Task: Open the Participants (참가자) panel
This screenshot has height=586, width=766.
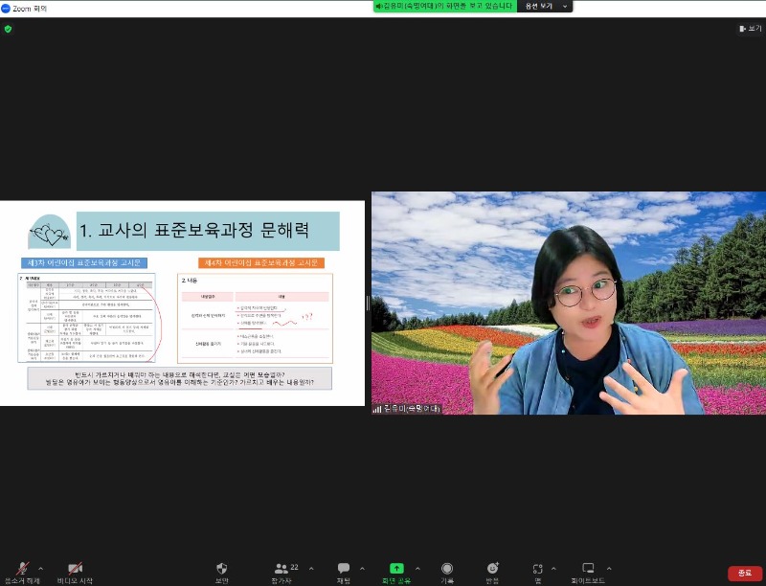Action: (282, 569)
